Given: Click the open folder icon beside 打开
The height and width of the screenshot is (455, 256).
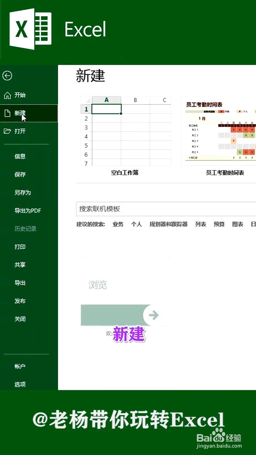Looking at the screenshot, I should click(x=7, y=131).
